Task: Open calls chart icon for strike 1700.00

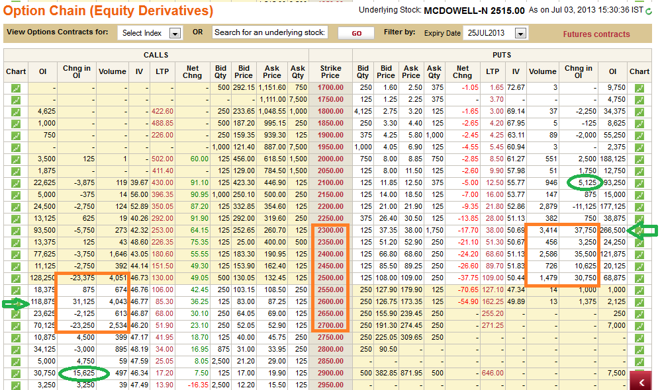Action: 16,89
